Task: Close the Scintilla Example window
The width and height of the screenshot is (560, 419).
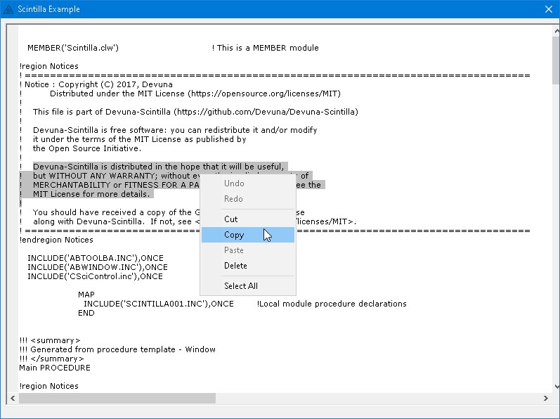Action: [549, 9]
